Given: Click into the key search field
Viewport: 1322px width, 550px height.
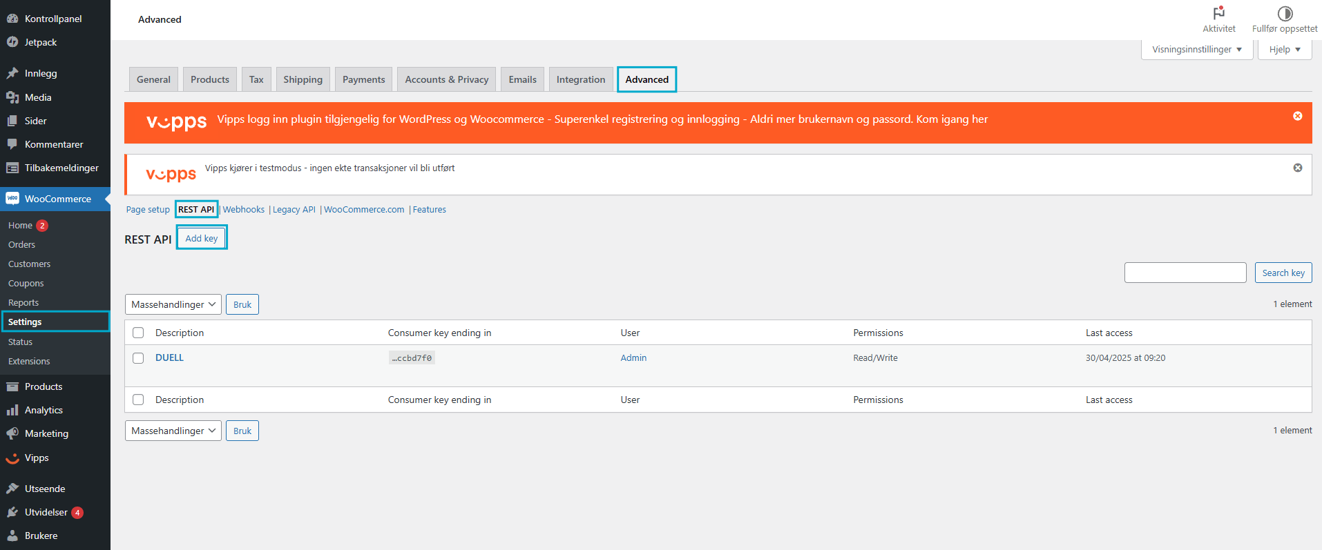Looking at the screenshot, I should [x=1185, y=273].
